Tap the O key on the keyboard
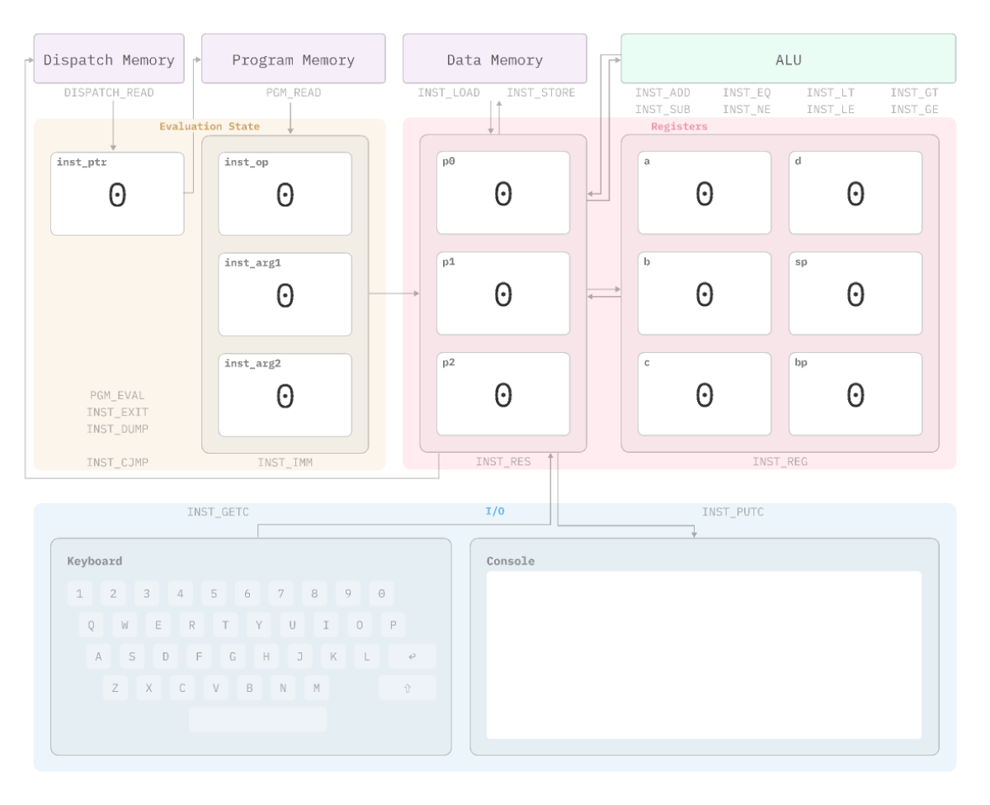 click(x=360, y=624)
